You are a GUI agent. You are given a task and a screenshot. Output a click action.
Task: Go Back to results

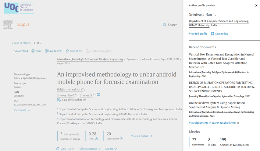click(x=21, y=43)
